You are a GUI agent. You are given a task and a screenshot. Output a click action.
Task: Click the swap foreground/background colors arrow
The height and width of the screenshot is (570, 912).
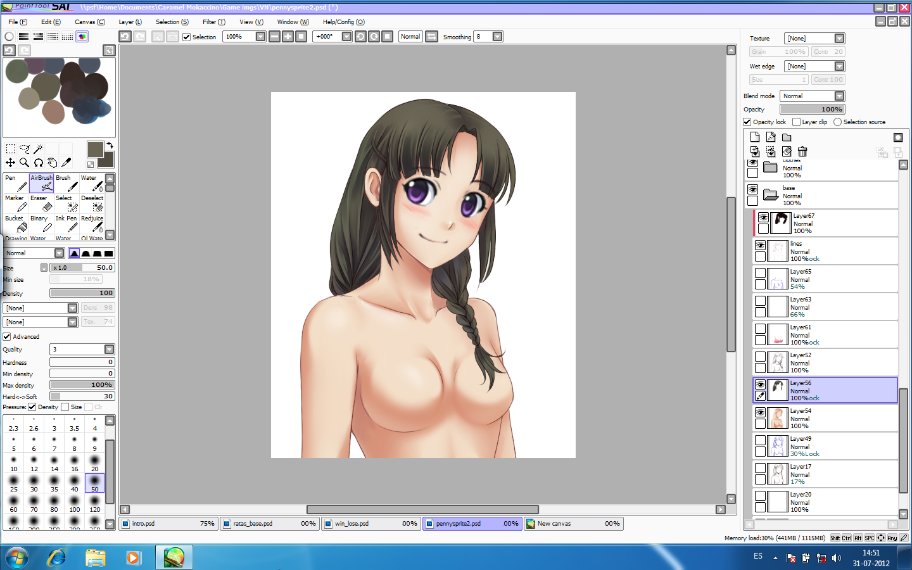click(x=110, y=146)
